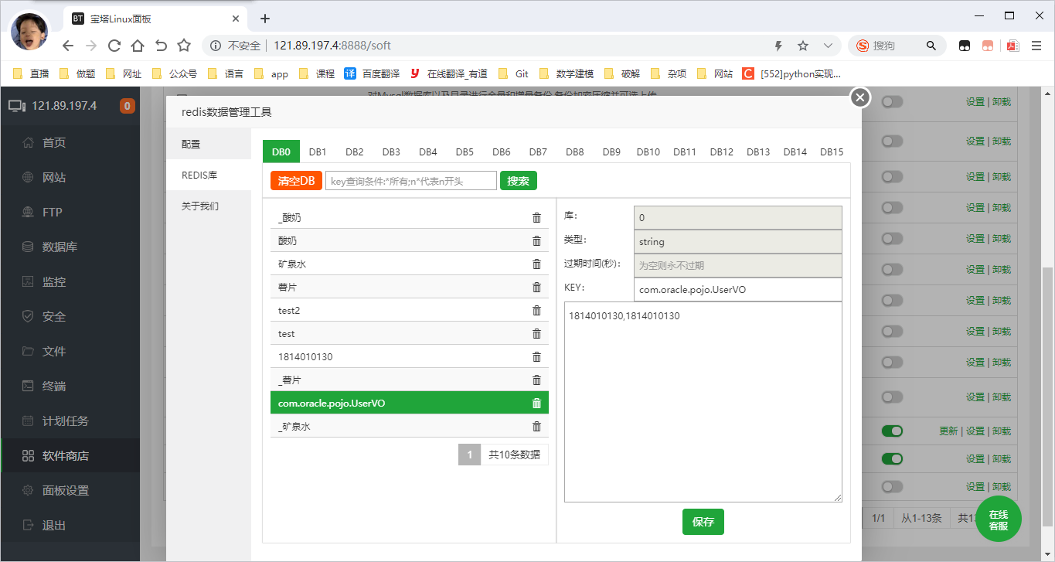Image resolution: width=1055 pixels, height=562 pixels.
Task: Save the key value with 保存
Action: (703, 522)
